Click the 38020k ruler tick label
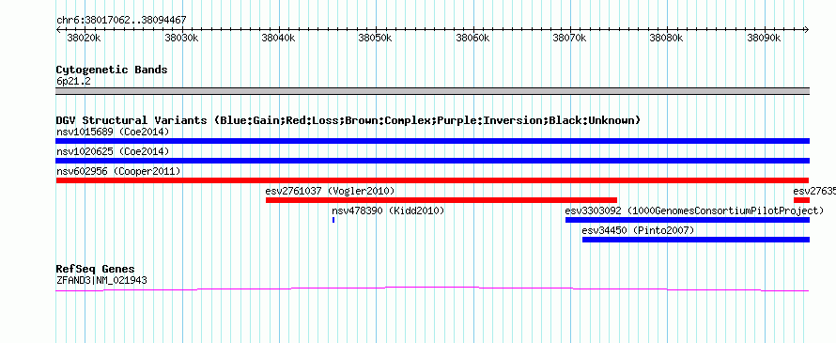The height and width of the screenshot is (343, 836). tap(84, 38)
